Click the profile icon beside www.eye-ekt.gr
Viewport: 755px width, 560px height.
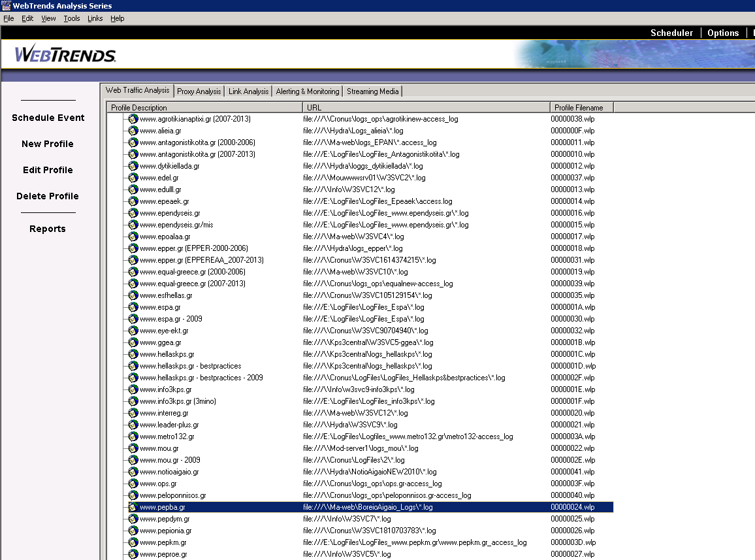pos(133,331)
